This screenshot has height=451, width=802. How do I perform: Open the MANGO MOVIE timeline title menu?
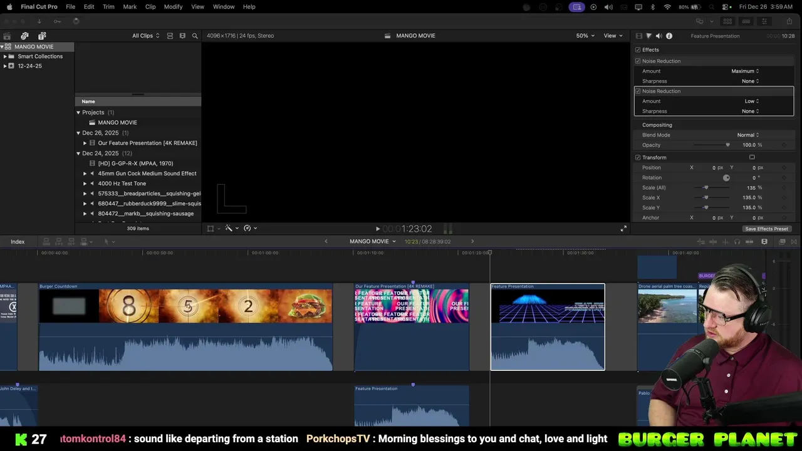tap(373, 241)
